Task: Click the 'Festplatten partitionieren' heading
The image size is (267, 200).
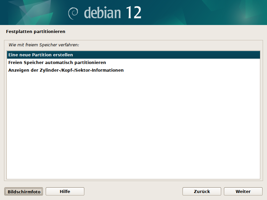Action: click(x=35, y=32)
